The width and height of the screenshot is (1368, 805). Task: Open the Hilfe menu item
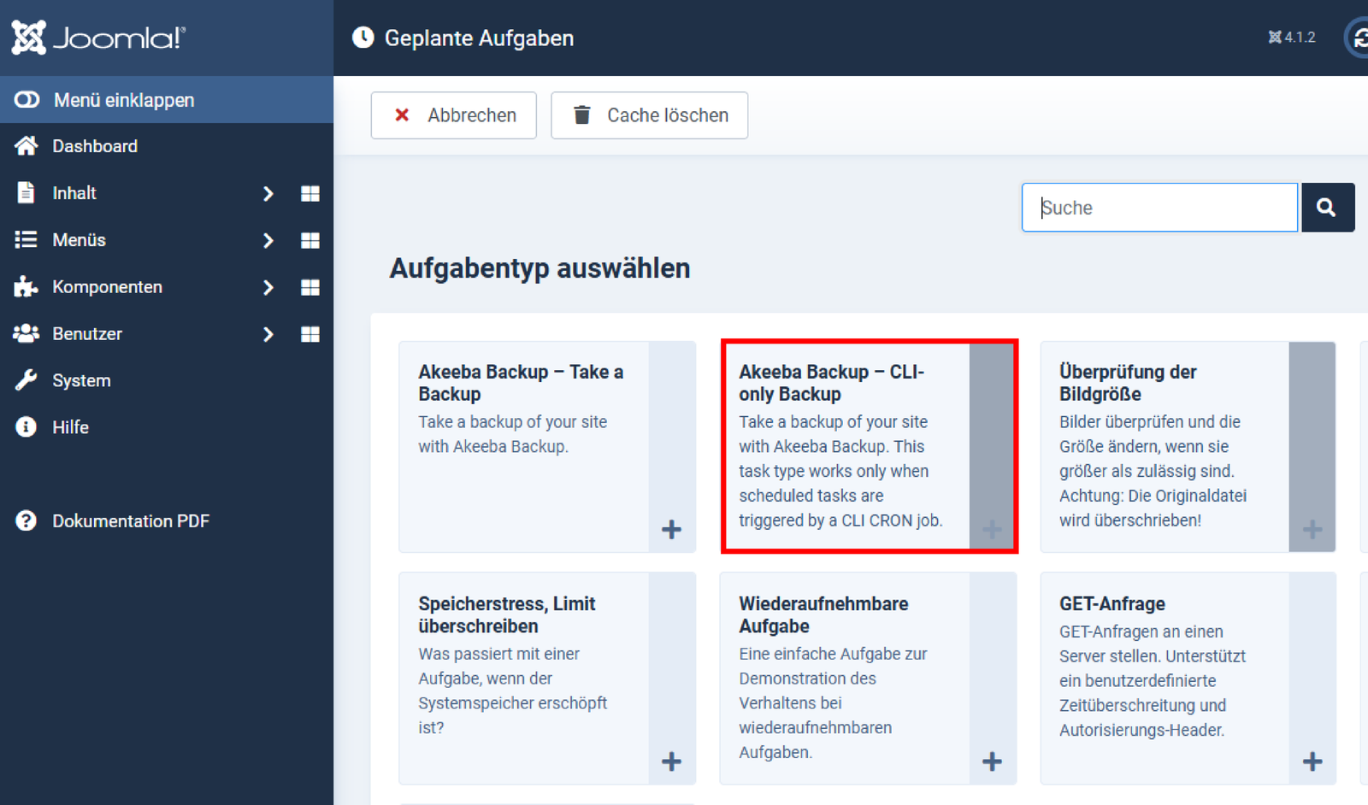70,427
